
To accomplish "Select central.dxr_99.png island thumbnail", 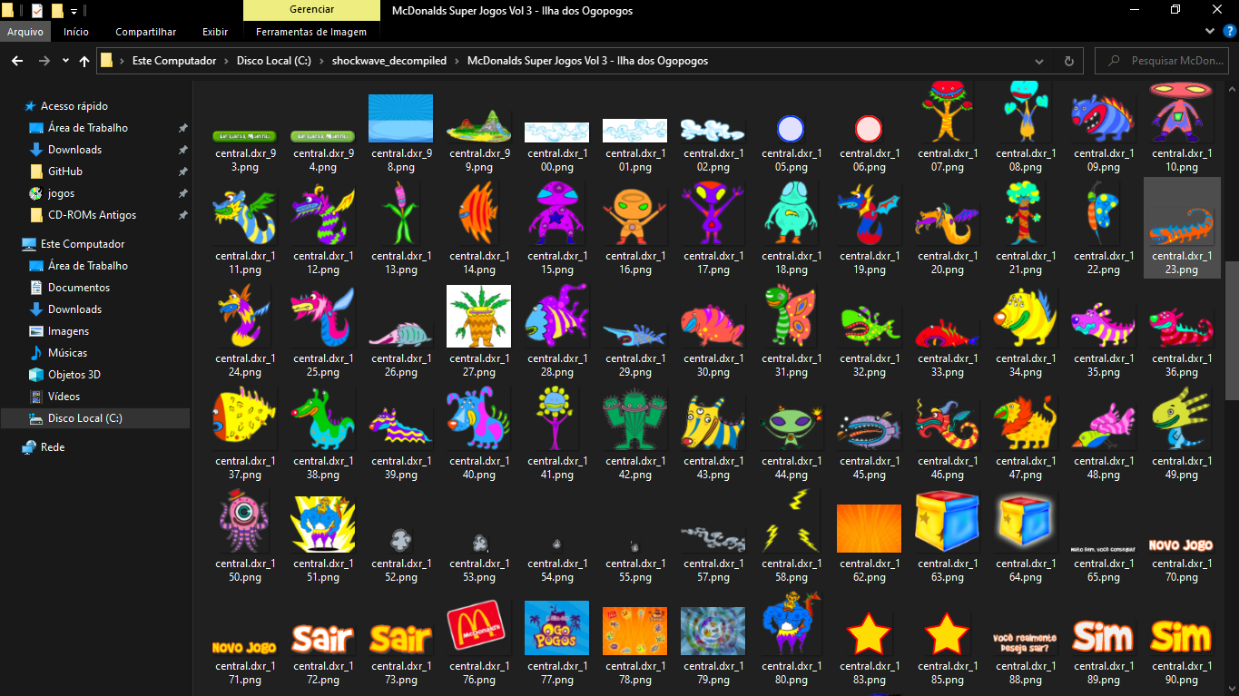I will [x=479, y=127].
